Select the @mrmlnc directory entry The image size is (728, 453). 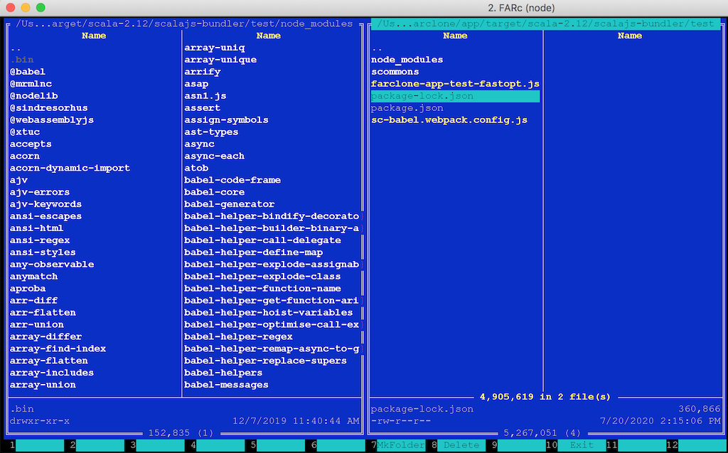pyautogui.click(x=31, y=84)
